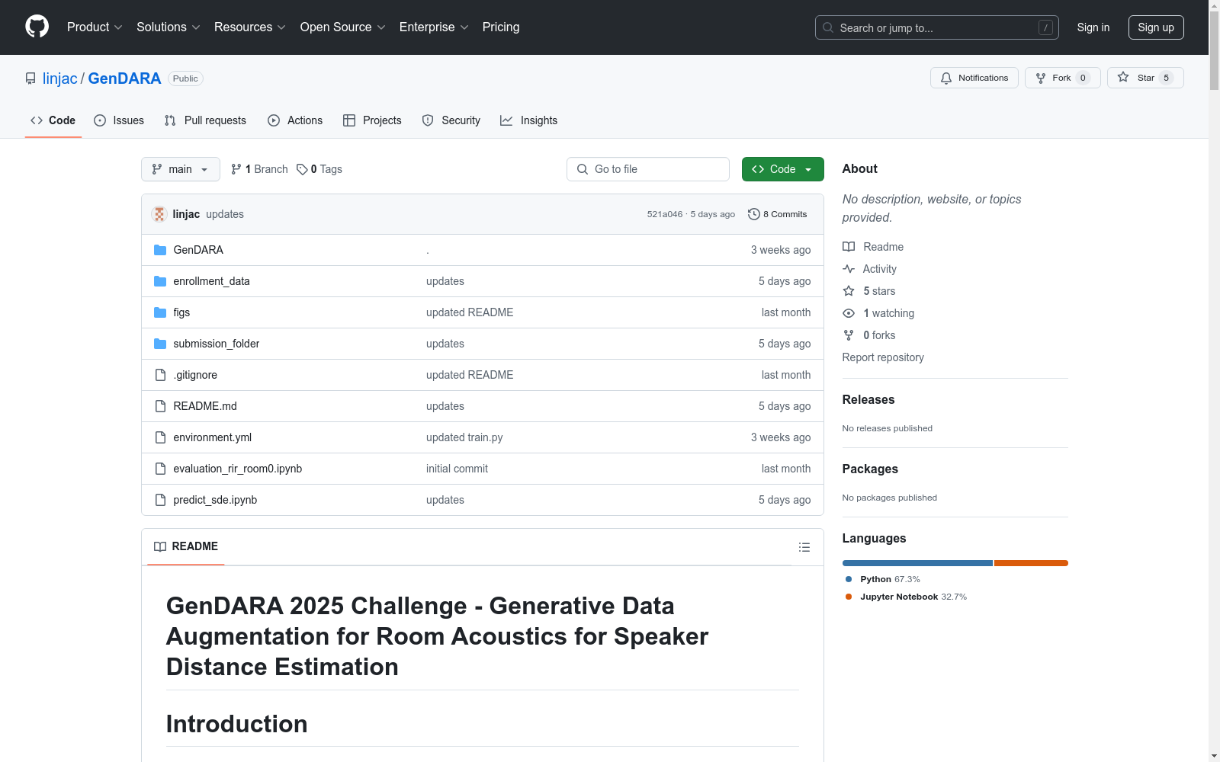The image size is (1220, 762).
Task: Click the Jupyter Notebook 32.7% language entry
Action: 906,597
